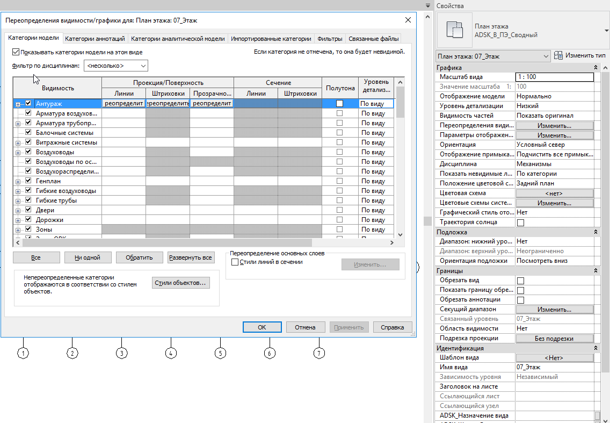Click Без подрезки projection clipping button

click(x=554, y=339)
